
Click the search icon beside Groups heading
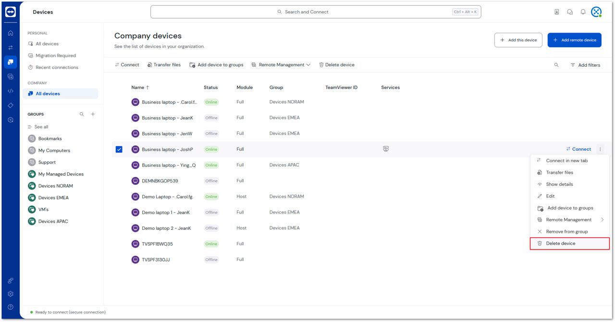pos(82,114)
